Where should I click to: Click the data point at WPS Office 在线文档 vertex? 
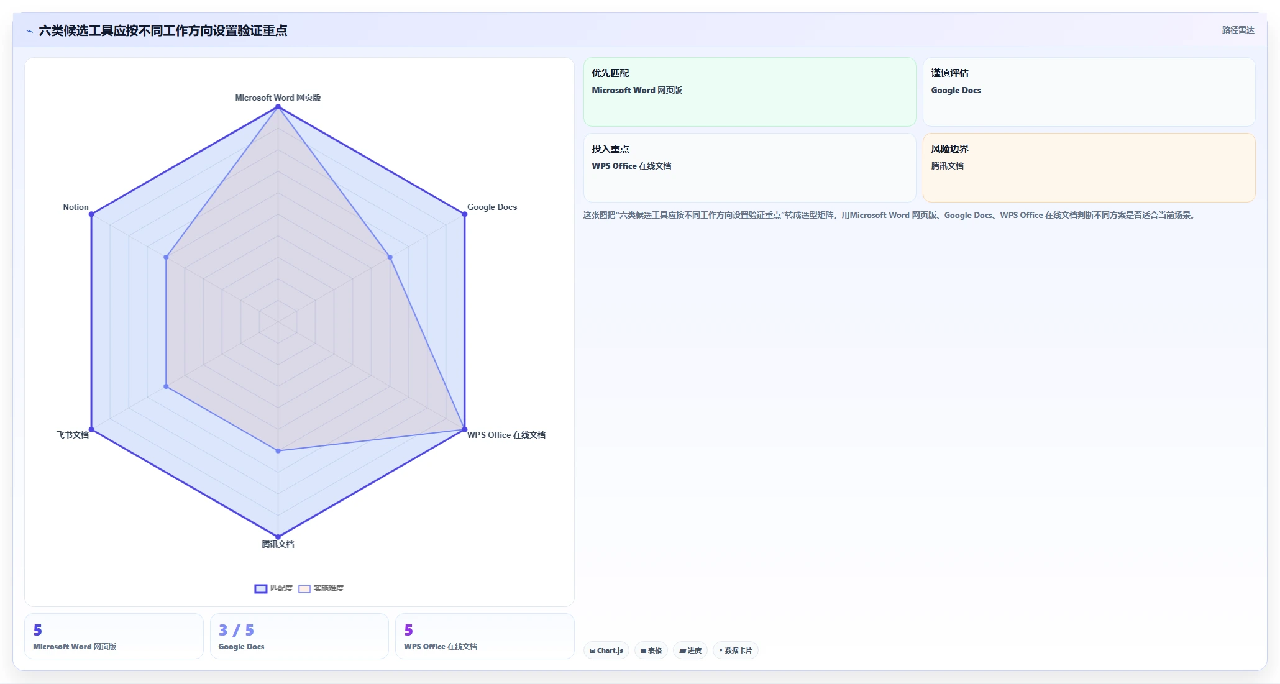(x=464, y=429)
